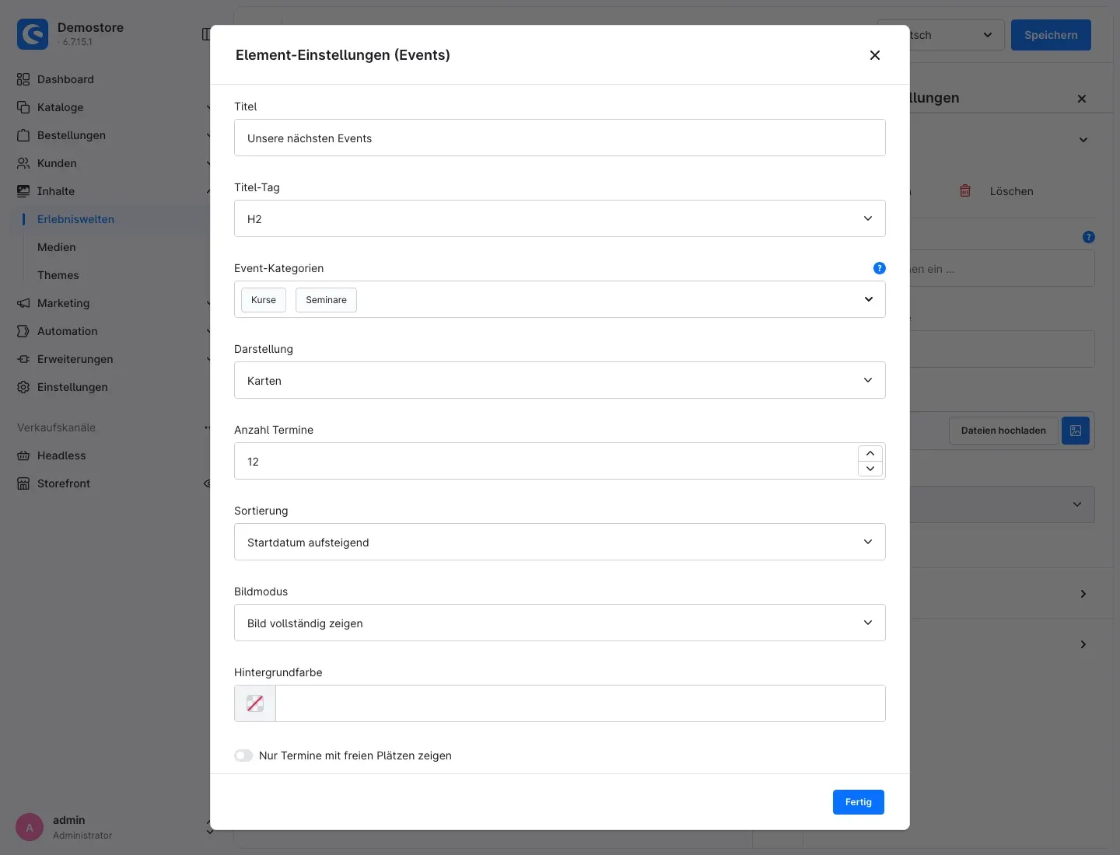The height and width of the screenshot is (855, 1120).
Task: Click the Shopware logo icon
Action: [33, 34]
